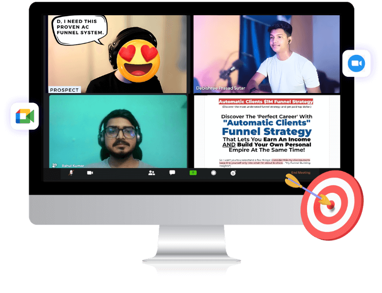Viewport: 382px width, 293px height.
Task: Open the chat bubble icon
Action: click(x=172, y=173)
